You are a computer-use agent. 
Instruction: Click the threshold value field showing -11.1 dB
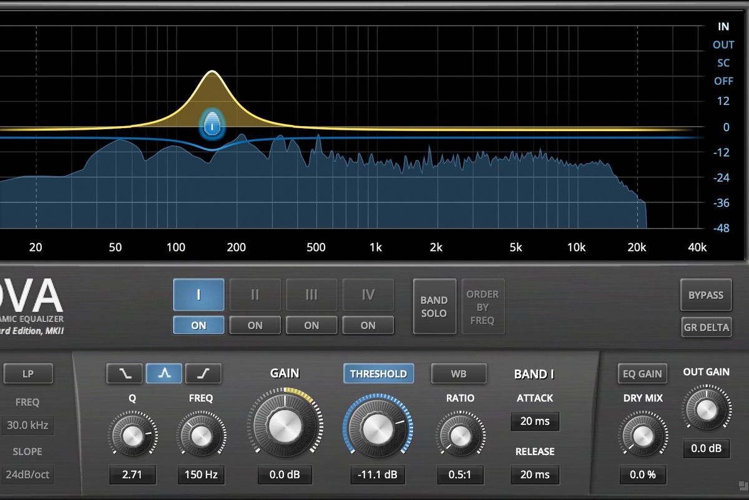pyautogui.click(x=378, y=474)
